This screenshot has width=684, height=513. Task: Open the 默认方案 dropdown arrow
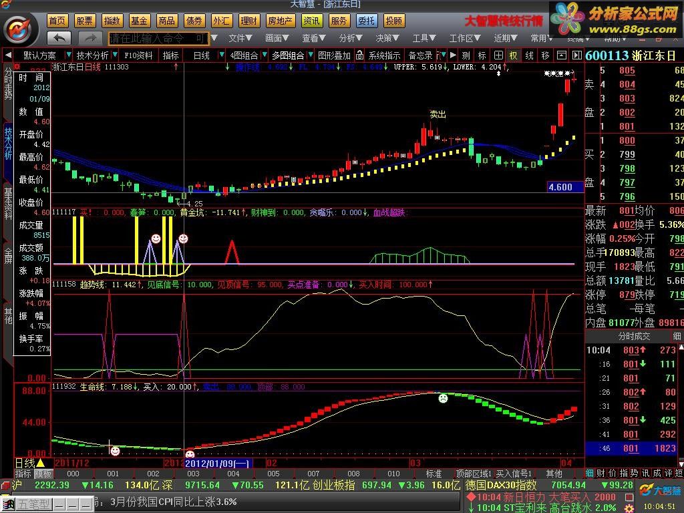(x=69, y=55)
